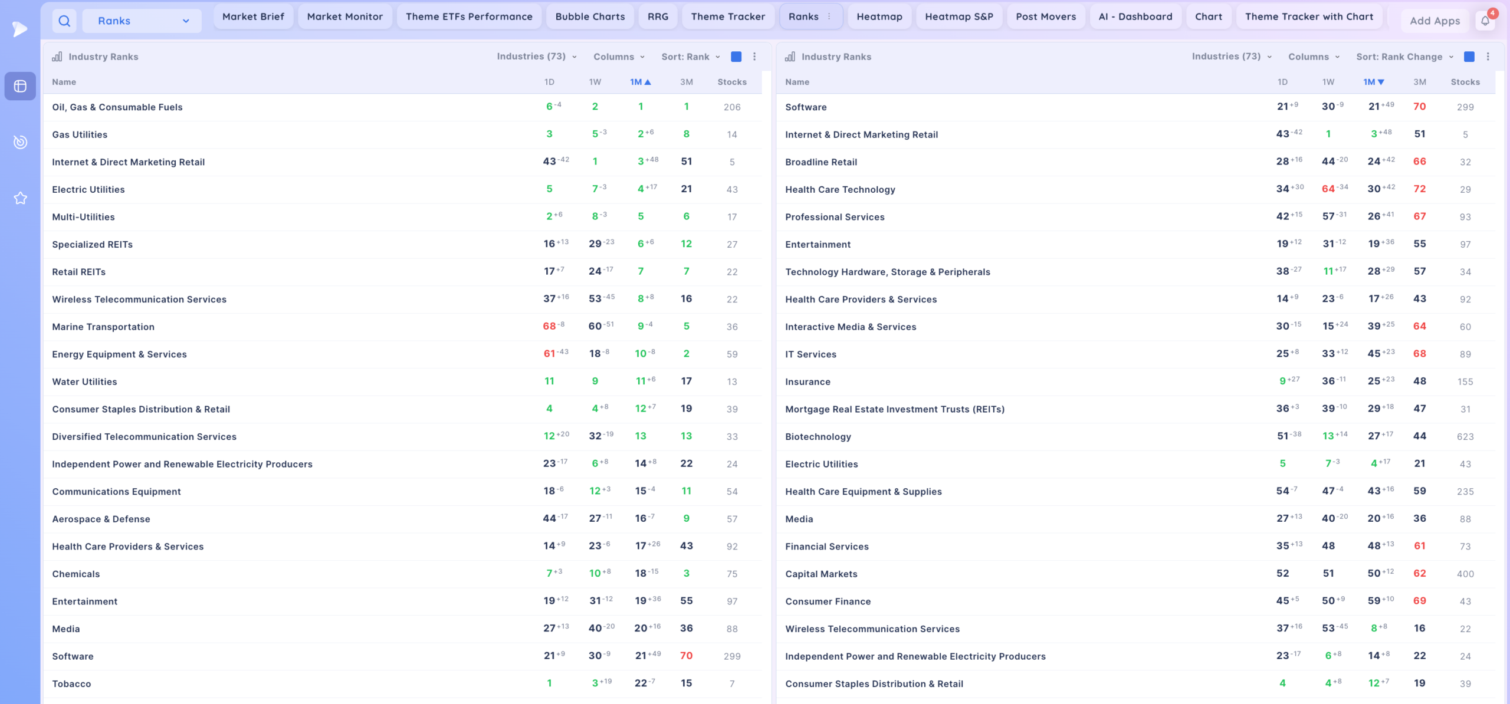This screenshot has height=704, width=1510.
Task: Toggle 1M descending sort in right table
Action: point(1374,82)
